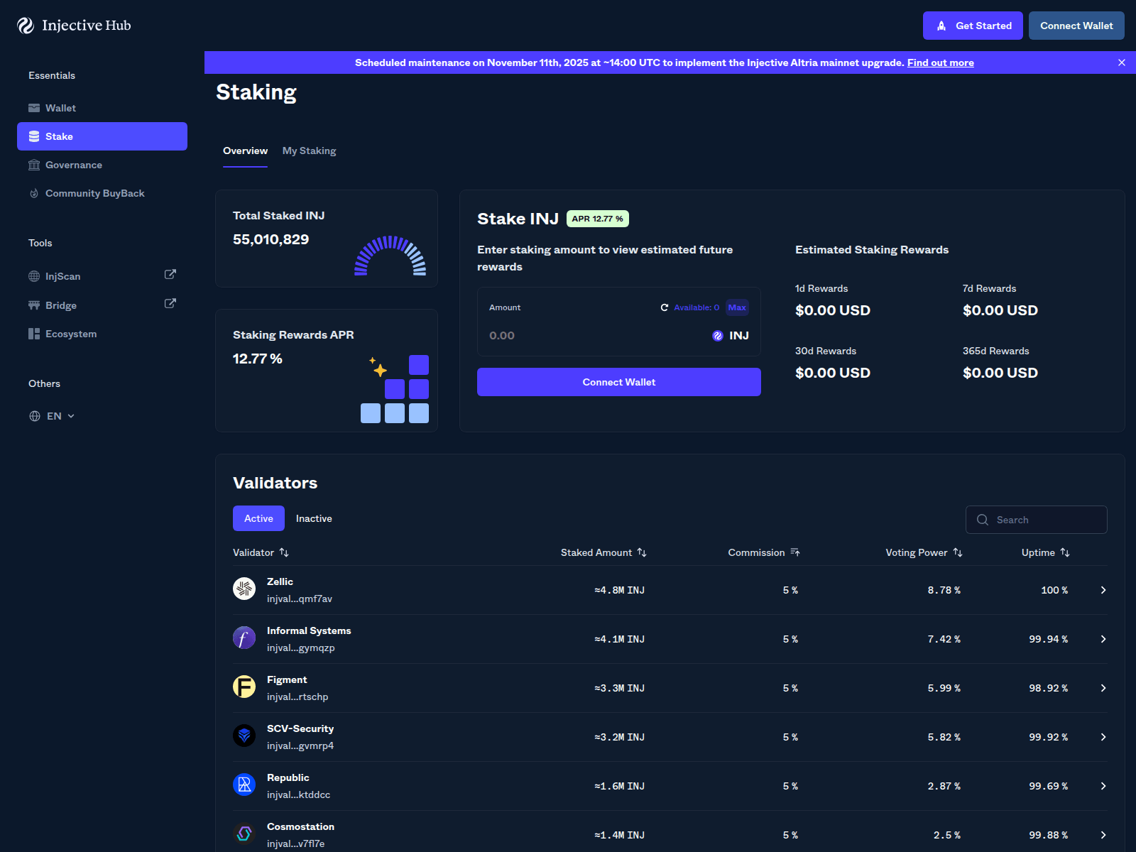This screenshot has width=1136, height=852.
Task: Switch to the My Staking tab
Action: click(310, 151)
